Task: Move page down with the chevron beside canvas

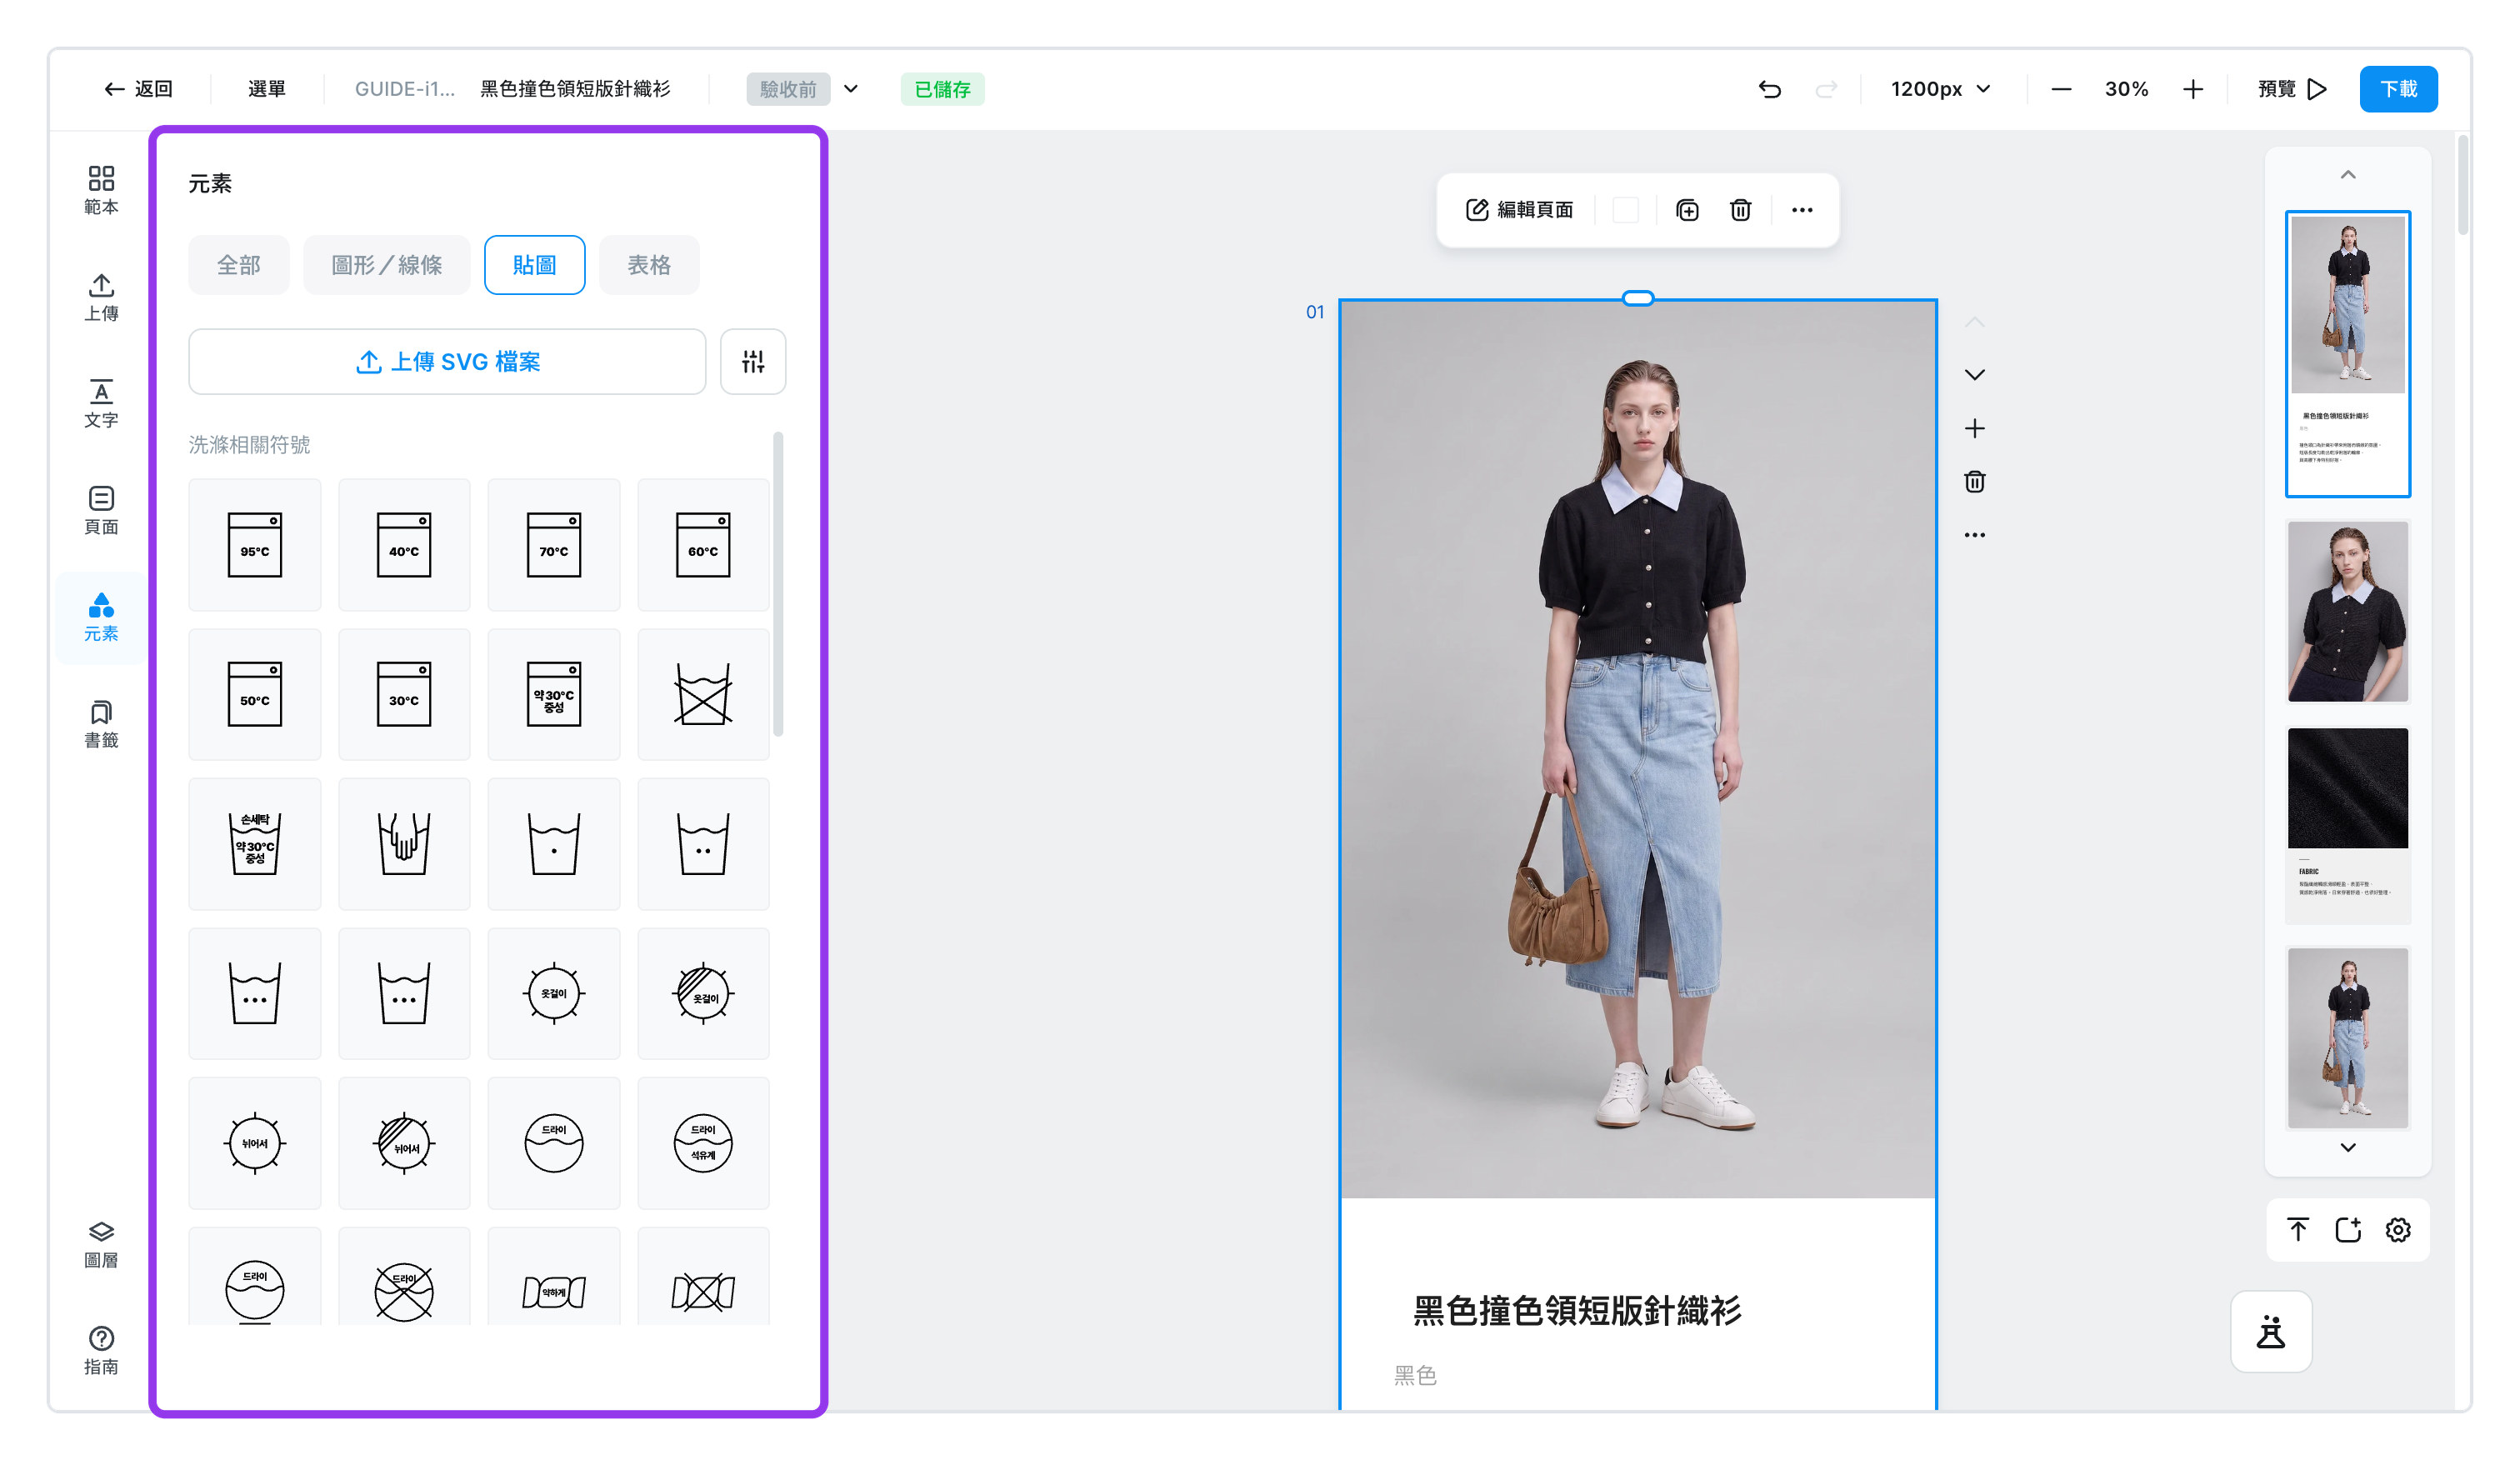Action: click(x=1974, y=375)
